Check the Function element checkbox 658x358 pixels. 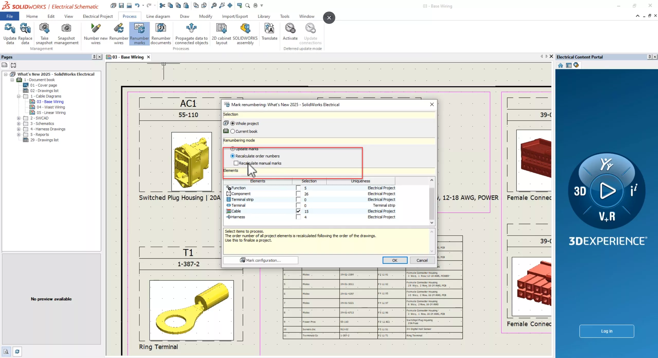[x=298, y=188]
